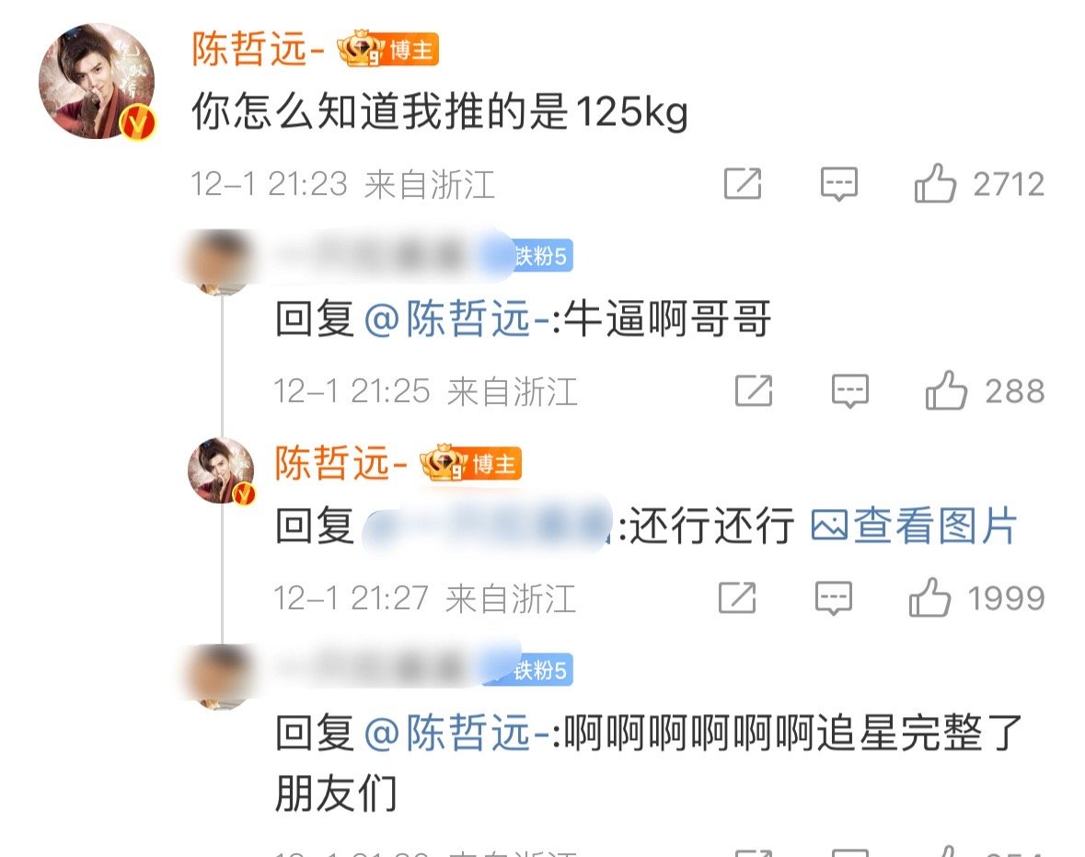The height and width of the screenshot is (857, 1085).
Task: Open 陈哲远- mention in 牛逼啊哥哥 reply
Action: 457,319
